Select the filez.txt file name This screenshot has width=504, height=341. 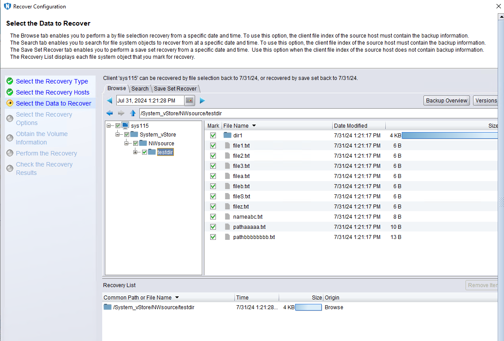[x=241, y=207]
